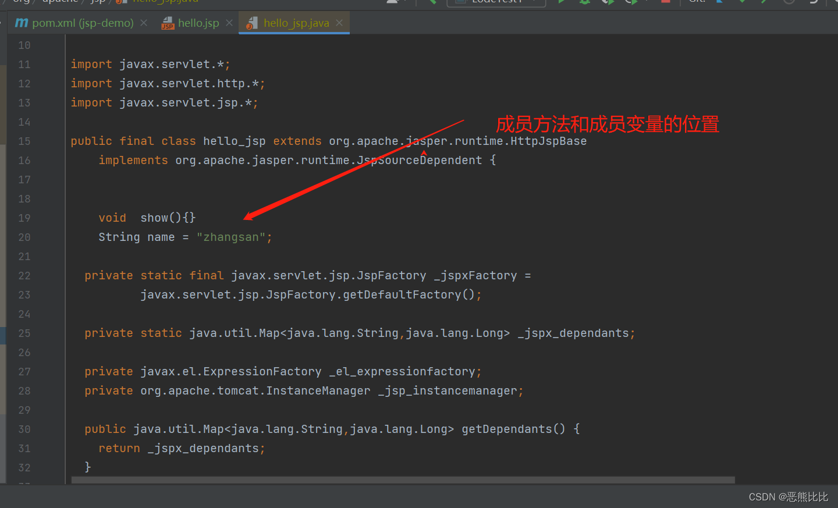Click the 'implements' keyword on line 16
Image resolution: width=838 pixels, height=508 pixels.
[133, 161]
